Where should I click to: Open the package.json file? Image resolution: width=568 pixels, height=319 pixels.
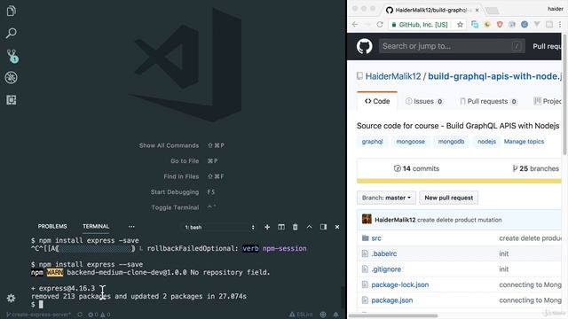point(392,300)
